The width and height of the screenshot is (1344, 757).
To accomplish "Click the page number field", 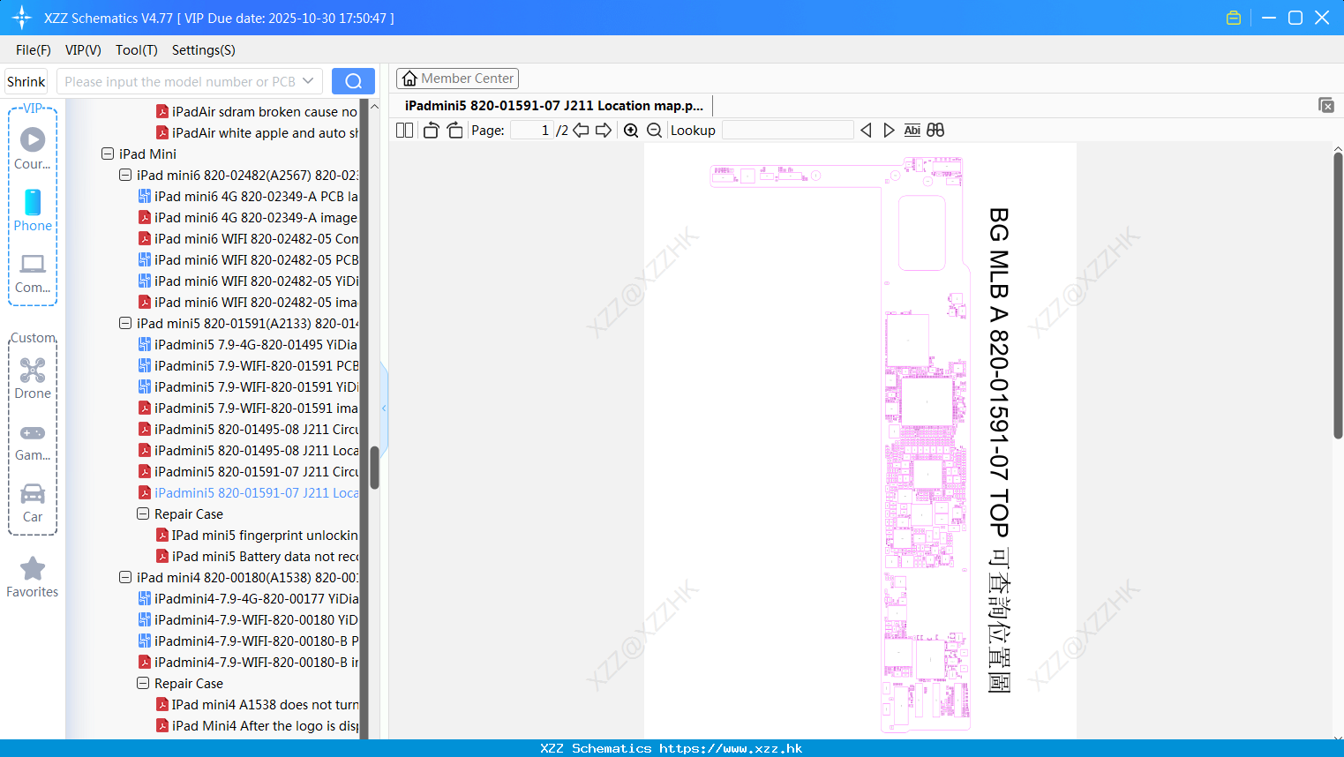I will coord(531,130).
